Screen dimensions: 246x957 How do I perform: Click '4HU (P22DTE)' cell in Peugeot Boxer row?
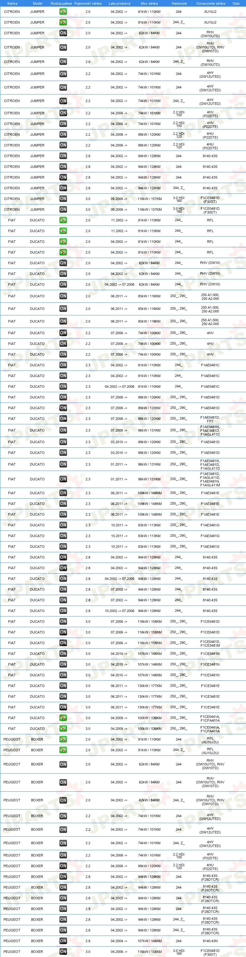(x=210, y=867)
